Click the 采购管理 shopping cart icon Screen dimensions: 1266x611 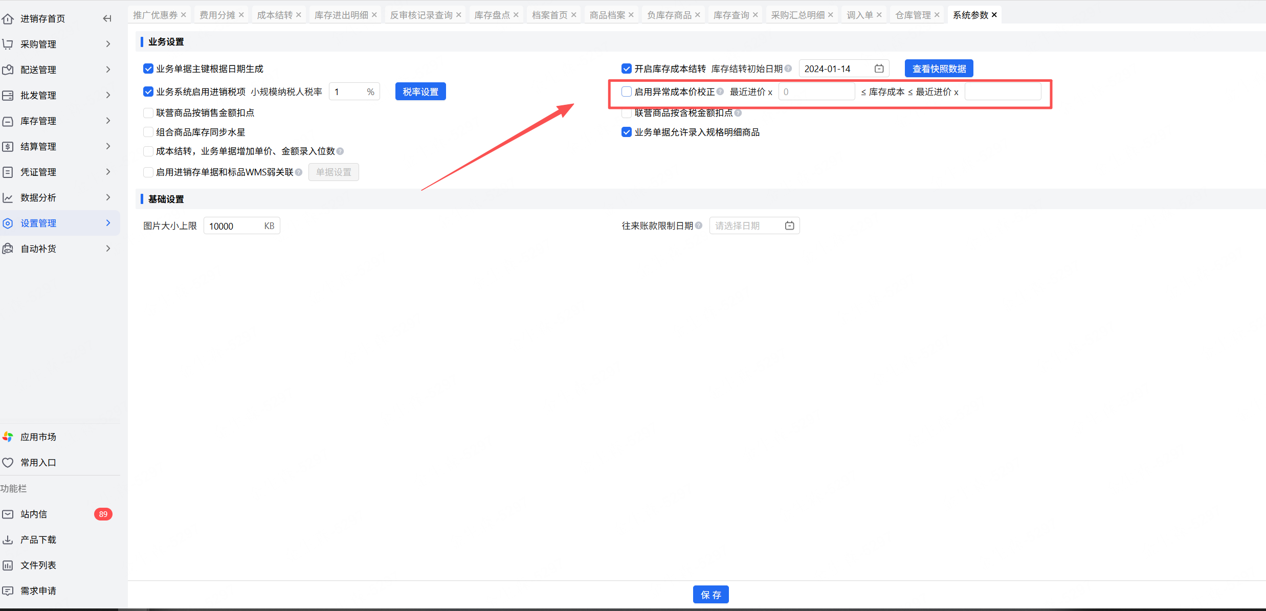pyautogui.click(x=8, y=44)
